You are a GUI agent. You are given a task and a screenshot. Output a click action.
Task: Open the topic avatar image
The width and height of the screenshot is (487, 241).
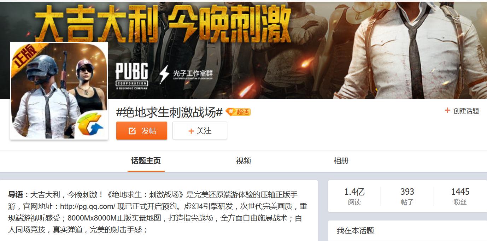(x=59, y=90)
